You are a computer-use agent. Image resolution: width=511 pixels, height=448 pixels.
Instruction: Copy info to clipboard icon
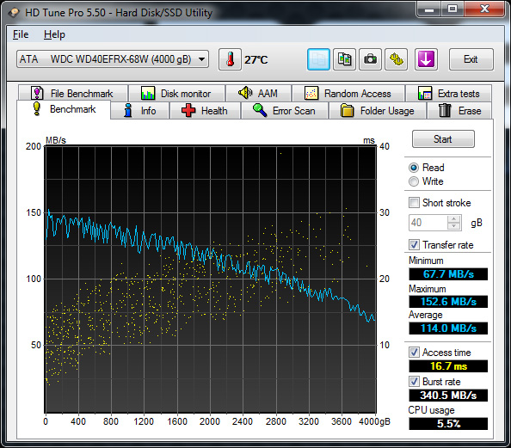[x=318, y=59]
